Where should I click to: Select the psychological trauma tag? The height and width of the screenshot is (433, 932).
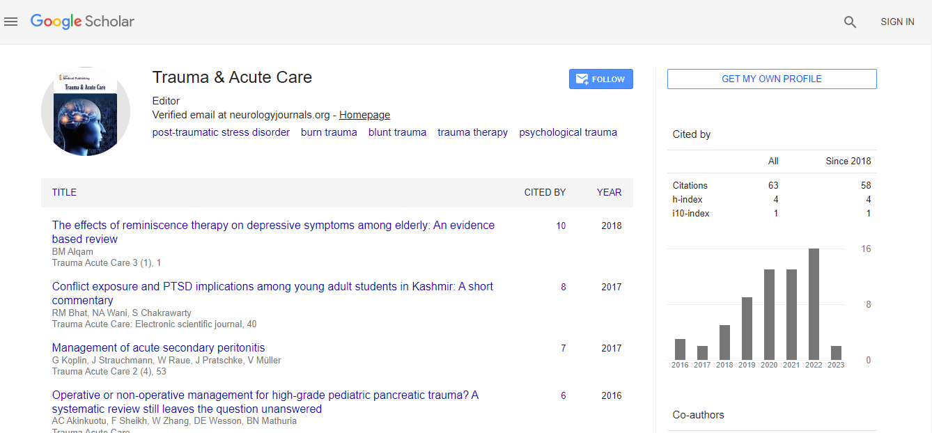(x=568, y=132)
